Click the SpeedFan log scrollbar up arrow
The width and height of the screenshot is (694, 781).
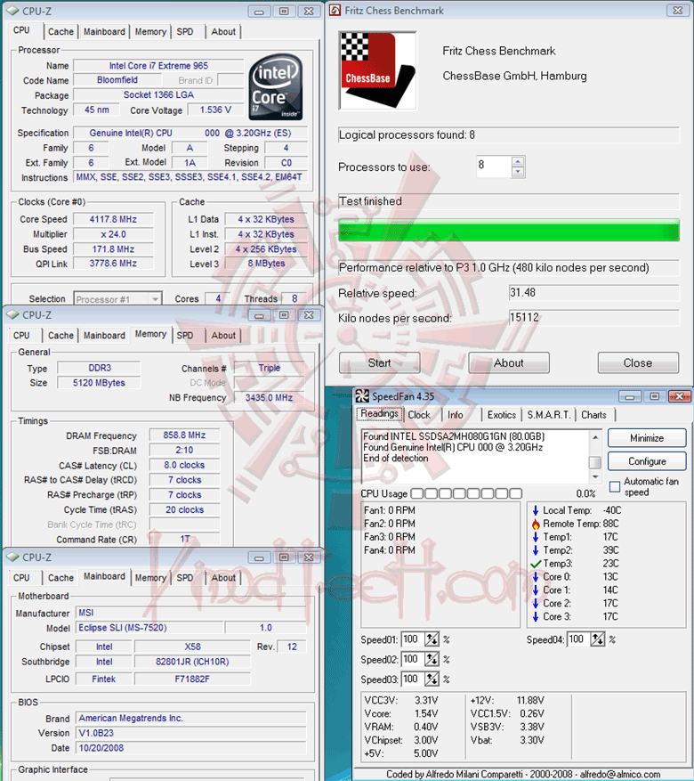coord(595,437)
